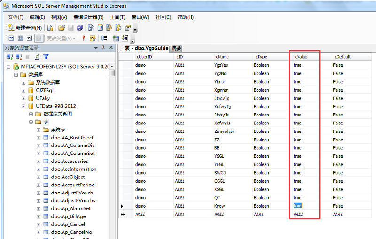Image resolution: width=376 pixels, height=239 pixels.
Task: Show the criteria pane grid icon
Action: point(20,38)
